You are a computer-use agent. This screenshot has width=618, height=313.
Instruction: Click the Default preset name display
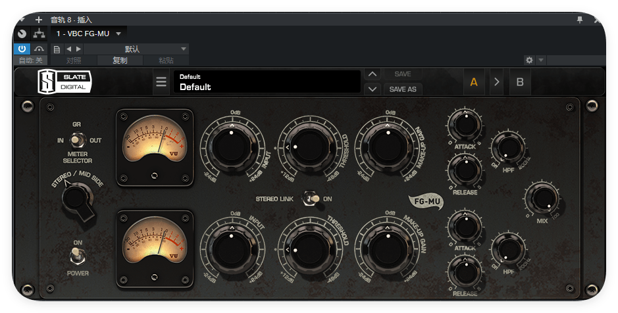(x=267, y=82)
